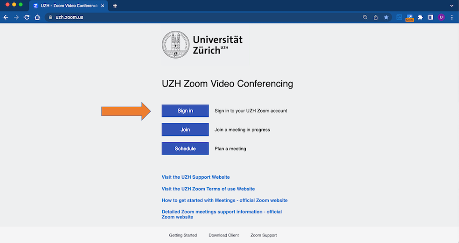Viewport: 459px width, 243px height.
Task: Reload the current page
Action: [x=27, y=17]
